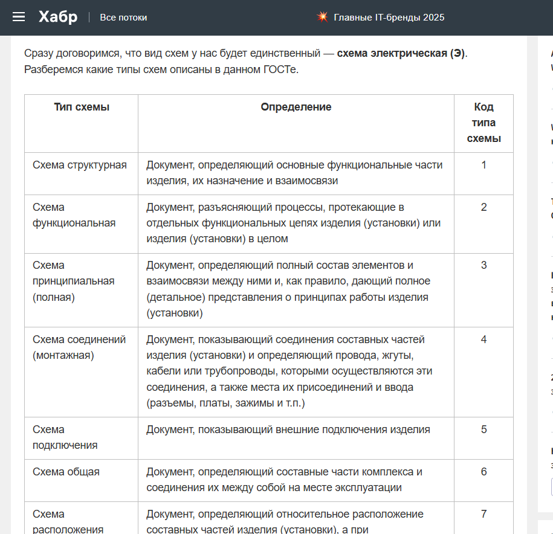
Task: Click the Определение column header
Action: pos(296,108)
